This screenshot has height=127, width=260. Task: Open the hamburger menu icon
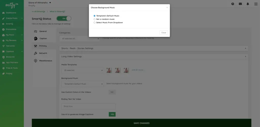(x=255, y=4)
